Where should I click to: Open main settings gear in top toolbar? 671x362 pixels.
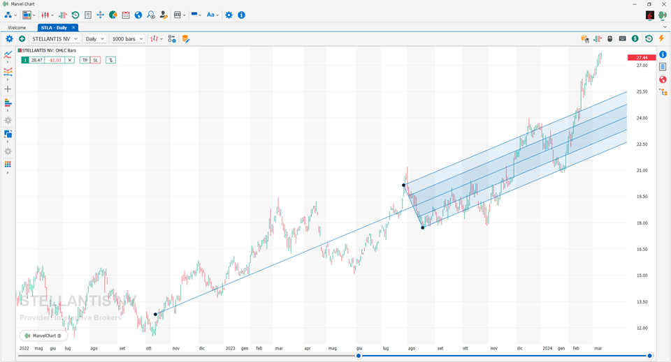(x=229, y=15)
